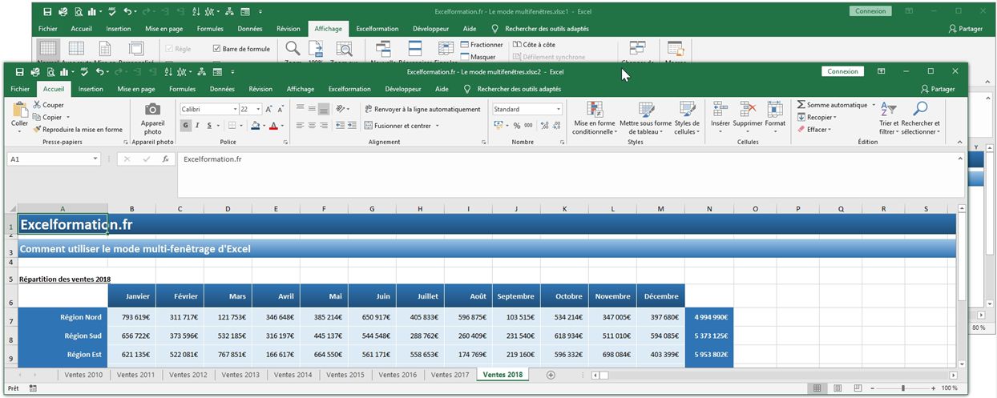Click the Insérer cells icon

pos(720,109)
